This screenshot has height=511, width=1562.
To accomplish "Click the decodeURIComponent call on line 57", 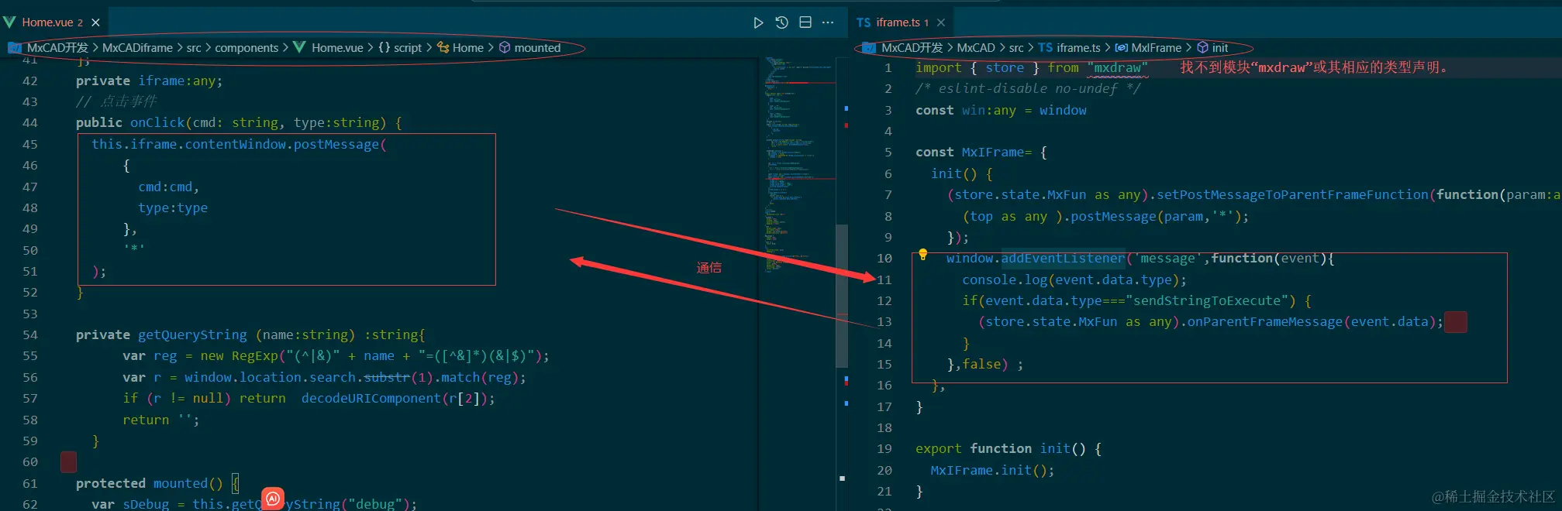I will 371,398.
